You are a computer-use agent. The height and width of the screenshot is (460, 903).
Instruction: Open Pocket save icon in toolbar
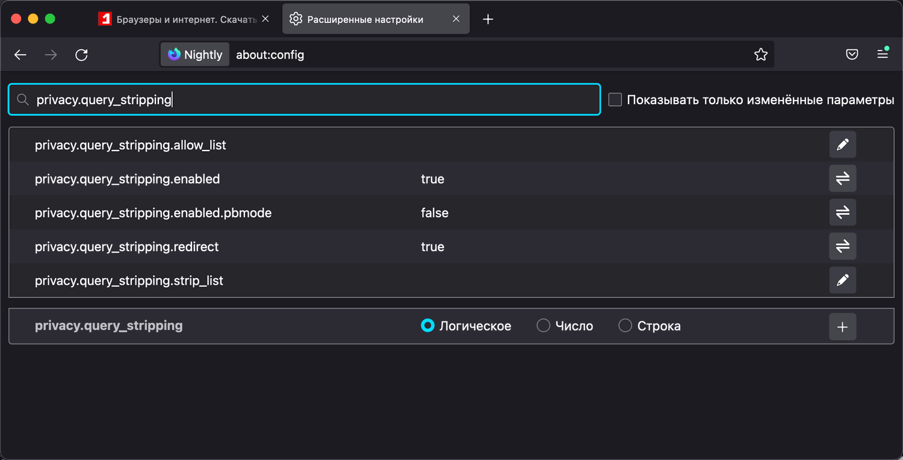pos(852,55)
